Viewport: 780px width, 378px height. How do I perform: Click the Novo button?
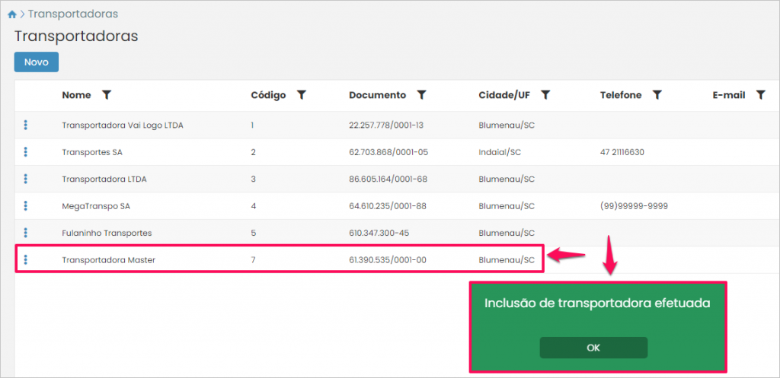36,62
